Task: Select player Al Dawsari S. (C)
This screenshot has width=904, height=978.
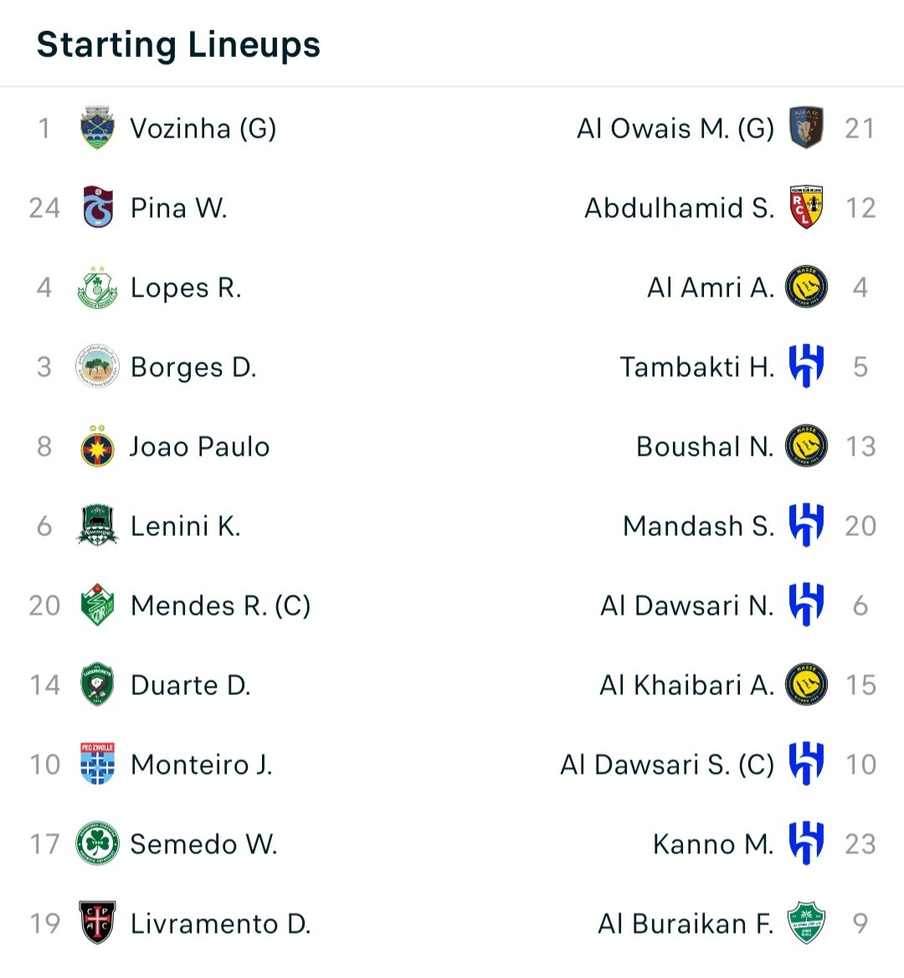Action: [667, 764]
